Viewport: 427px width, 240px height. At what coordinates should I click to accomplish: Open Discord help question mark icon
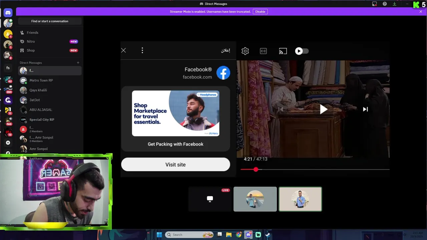385,4
